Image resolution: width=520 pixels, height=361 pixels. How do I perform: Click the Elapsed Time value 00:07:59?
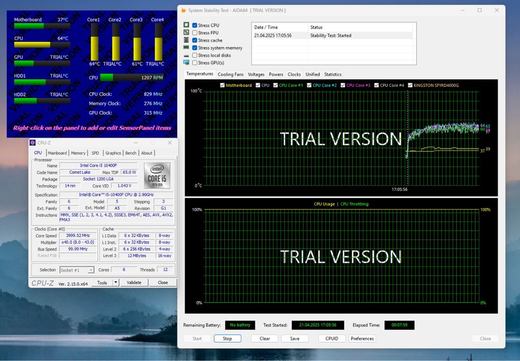coord(399,325)
